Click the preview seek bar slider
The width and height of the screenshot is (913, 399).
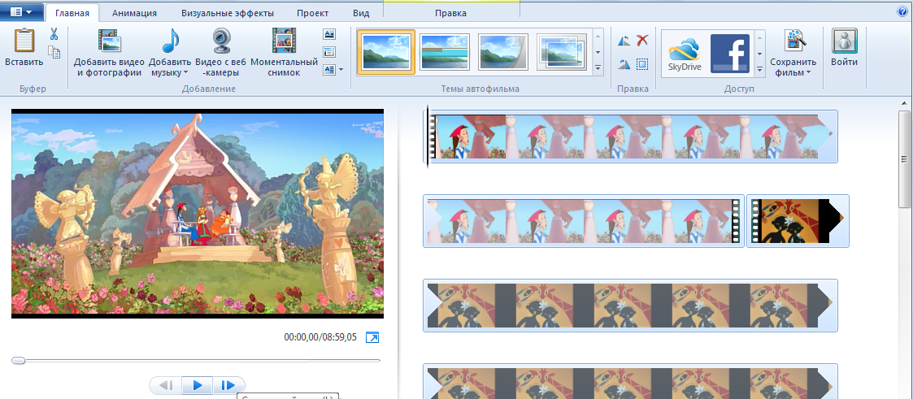click(18, 360)
